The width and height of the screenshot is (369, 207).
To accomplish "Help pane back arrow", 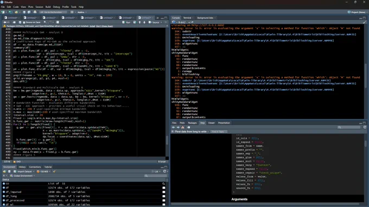I will 174,128.
